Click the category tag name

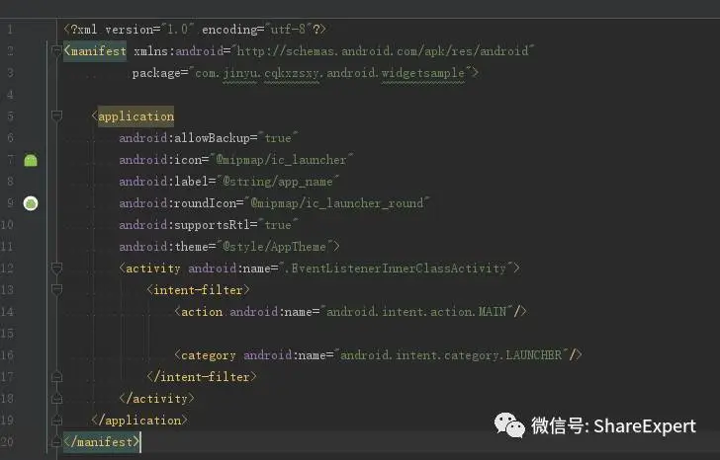pyautogui.click(x=209, y=355)
